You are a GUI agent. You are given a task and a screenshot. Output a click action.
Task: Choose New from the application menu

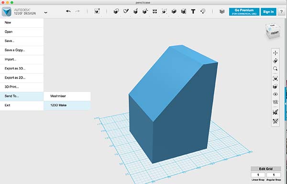pyautogui.click(x=22, y=23)
